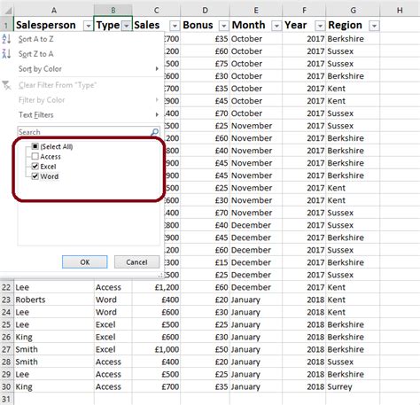This screenshot has width=420, height=405.
Task: Open the Bonus column filter dropdown
Action: coord(224,26)
